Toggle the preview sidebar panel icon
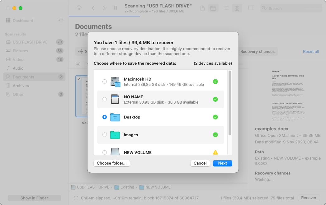The width and height of the screenshot is (326, 205). [251, 8]
